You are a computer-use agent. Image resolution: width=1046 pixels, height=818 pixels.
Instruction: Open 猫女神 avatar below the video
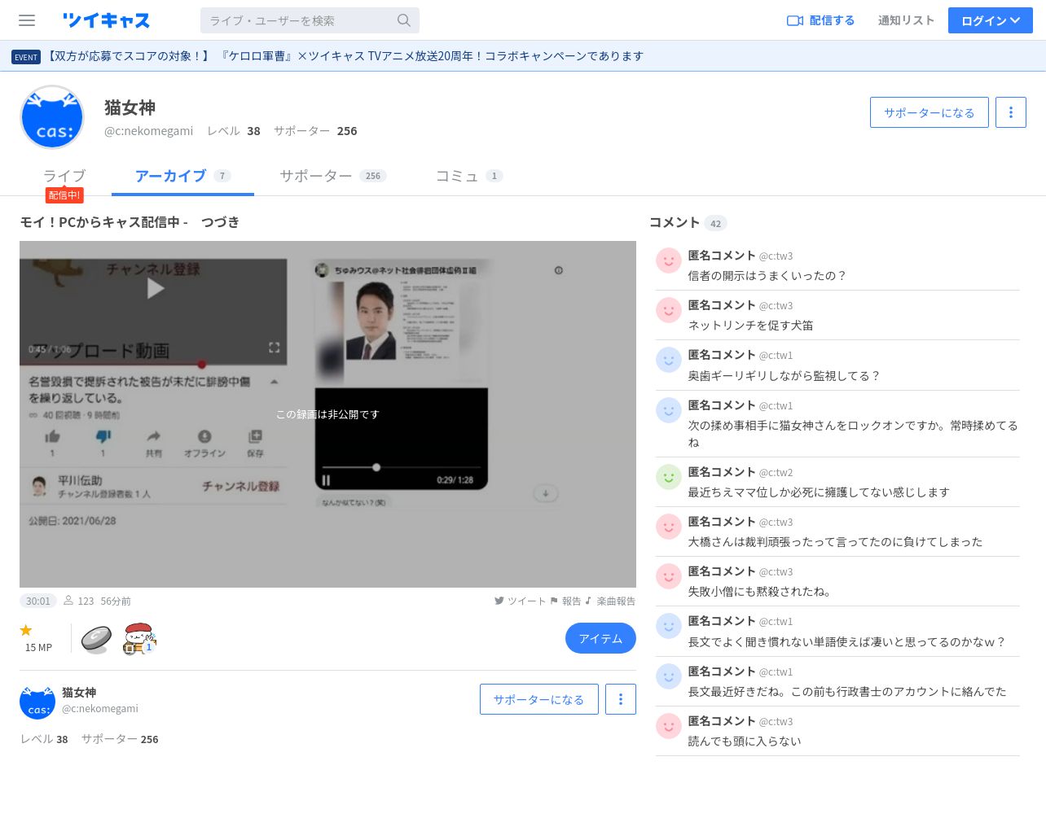[37, 702]
